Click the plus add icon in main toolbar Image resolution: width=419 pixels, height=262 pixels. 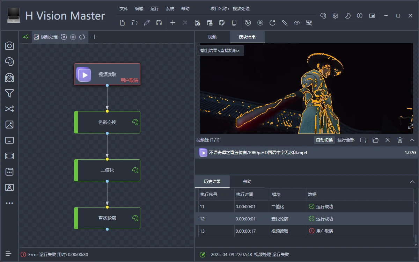[x=173, y=23]
